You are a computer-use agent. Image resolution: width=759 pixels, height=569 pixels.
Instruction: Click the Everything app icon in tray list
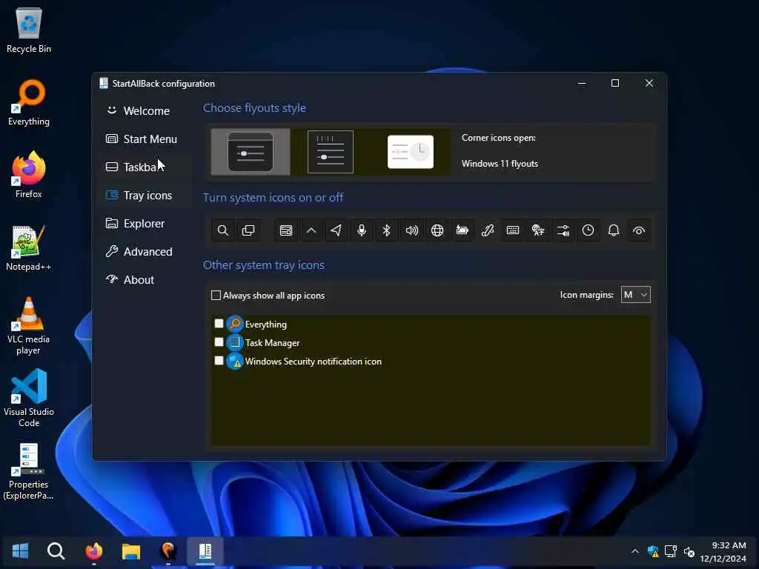tap(235, 324)
